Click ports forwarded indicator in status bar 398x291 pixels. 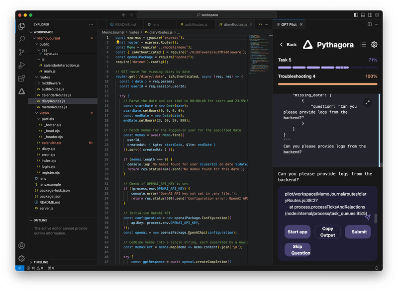51,268
